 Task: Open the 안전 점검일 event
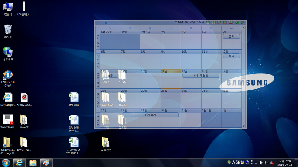pos(201,76)
